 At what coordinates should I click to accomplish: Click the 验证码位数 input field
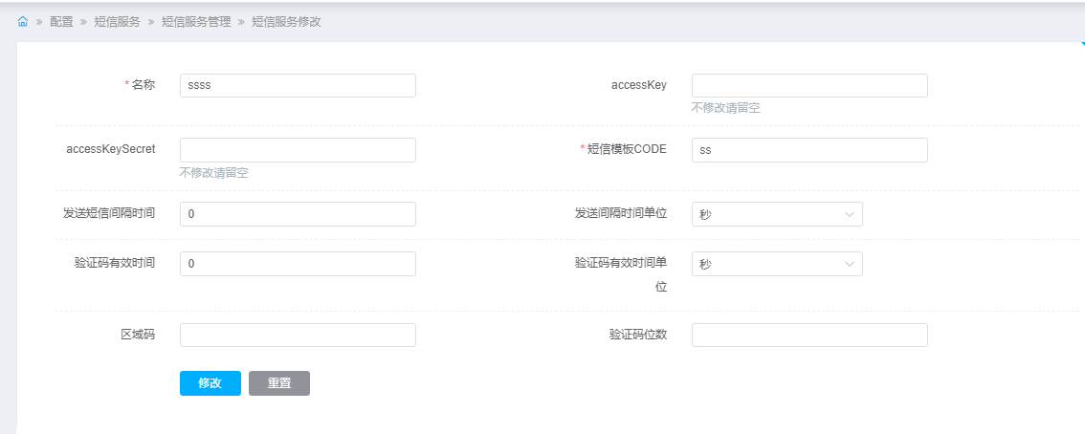click(809, 335)
